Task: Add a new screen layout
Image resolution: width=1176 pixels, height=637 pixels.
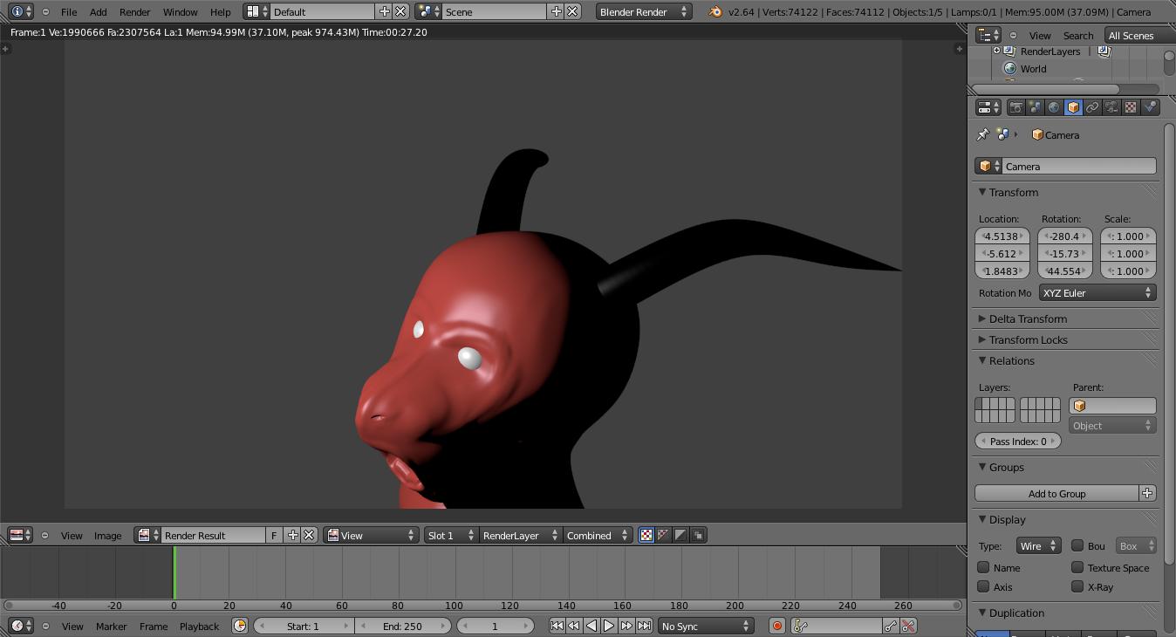Action: [x=385, y=11]
